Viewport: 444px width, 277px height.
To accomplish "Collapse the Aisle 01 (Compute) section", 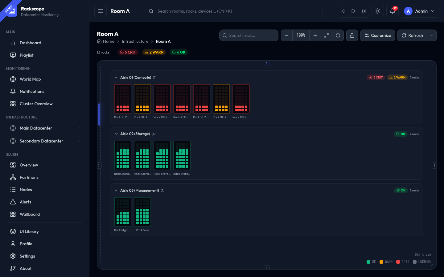I will 116,78.
